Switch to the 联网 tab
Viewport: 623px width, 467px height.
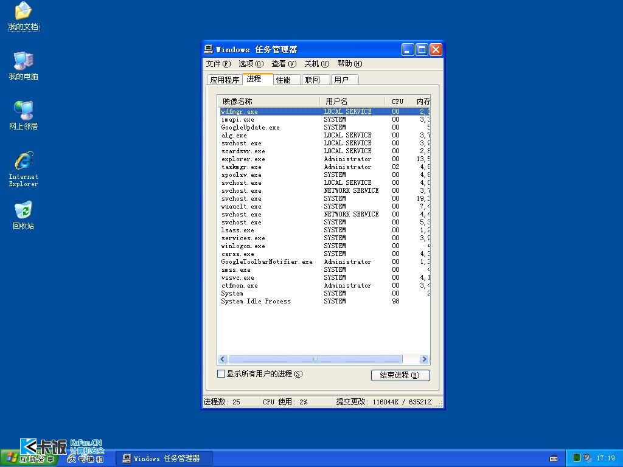(316, 80)
